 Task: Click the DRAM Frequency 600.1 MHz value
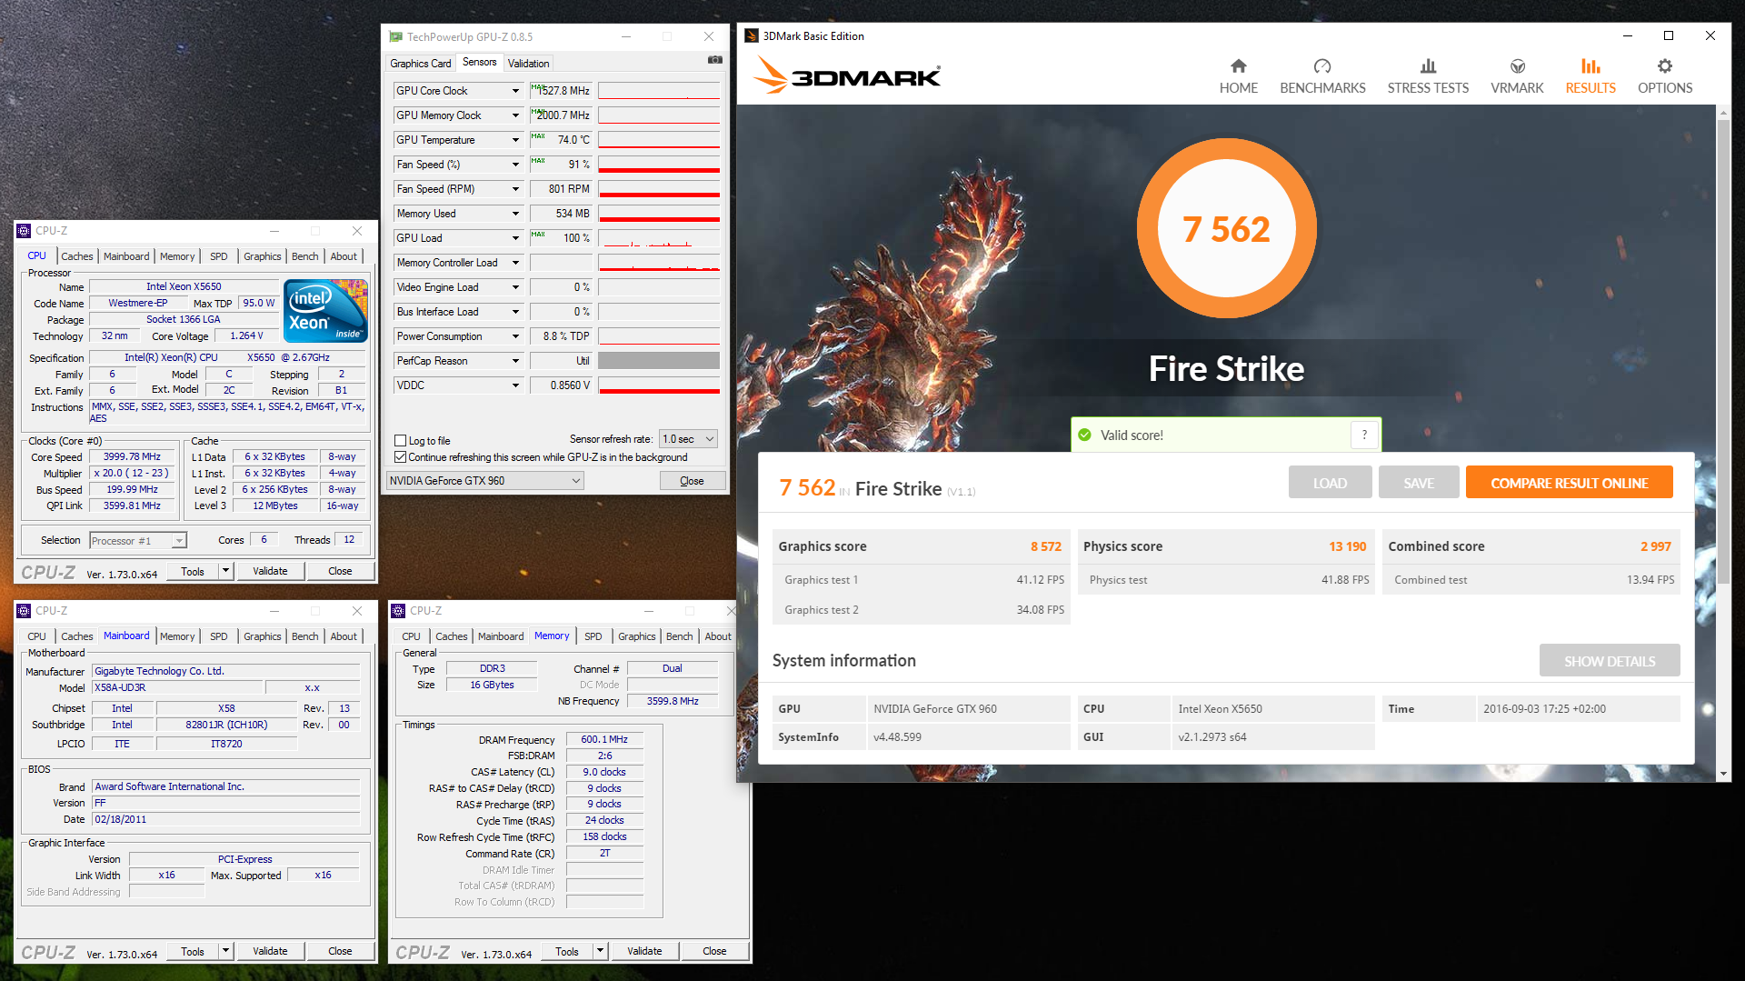pyautogui.click(x=604, y=739)
